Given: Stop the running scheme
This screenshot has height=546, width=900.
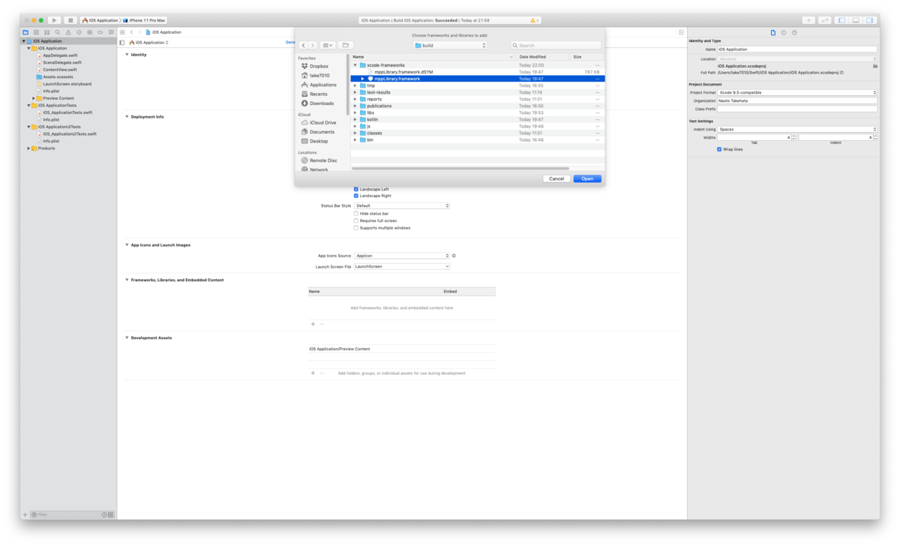Looking at the screenshot, I should [x=70, y=20].
